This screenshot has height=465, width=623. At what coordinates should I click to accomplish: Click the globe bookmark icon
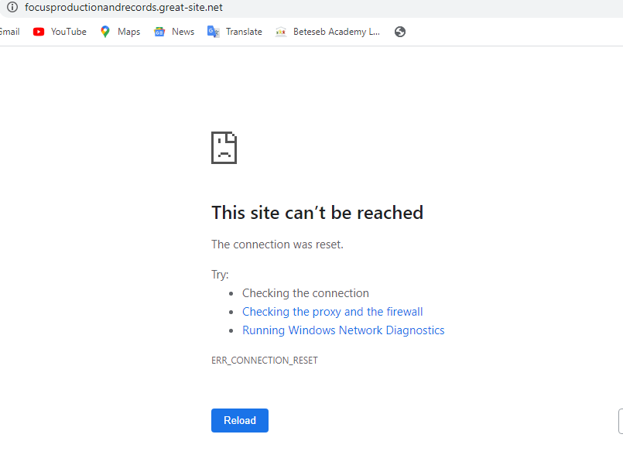tap(399, 32)
